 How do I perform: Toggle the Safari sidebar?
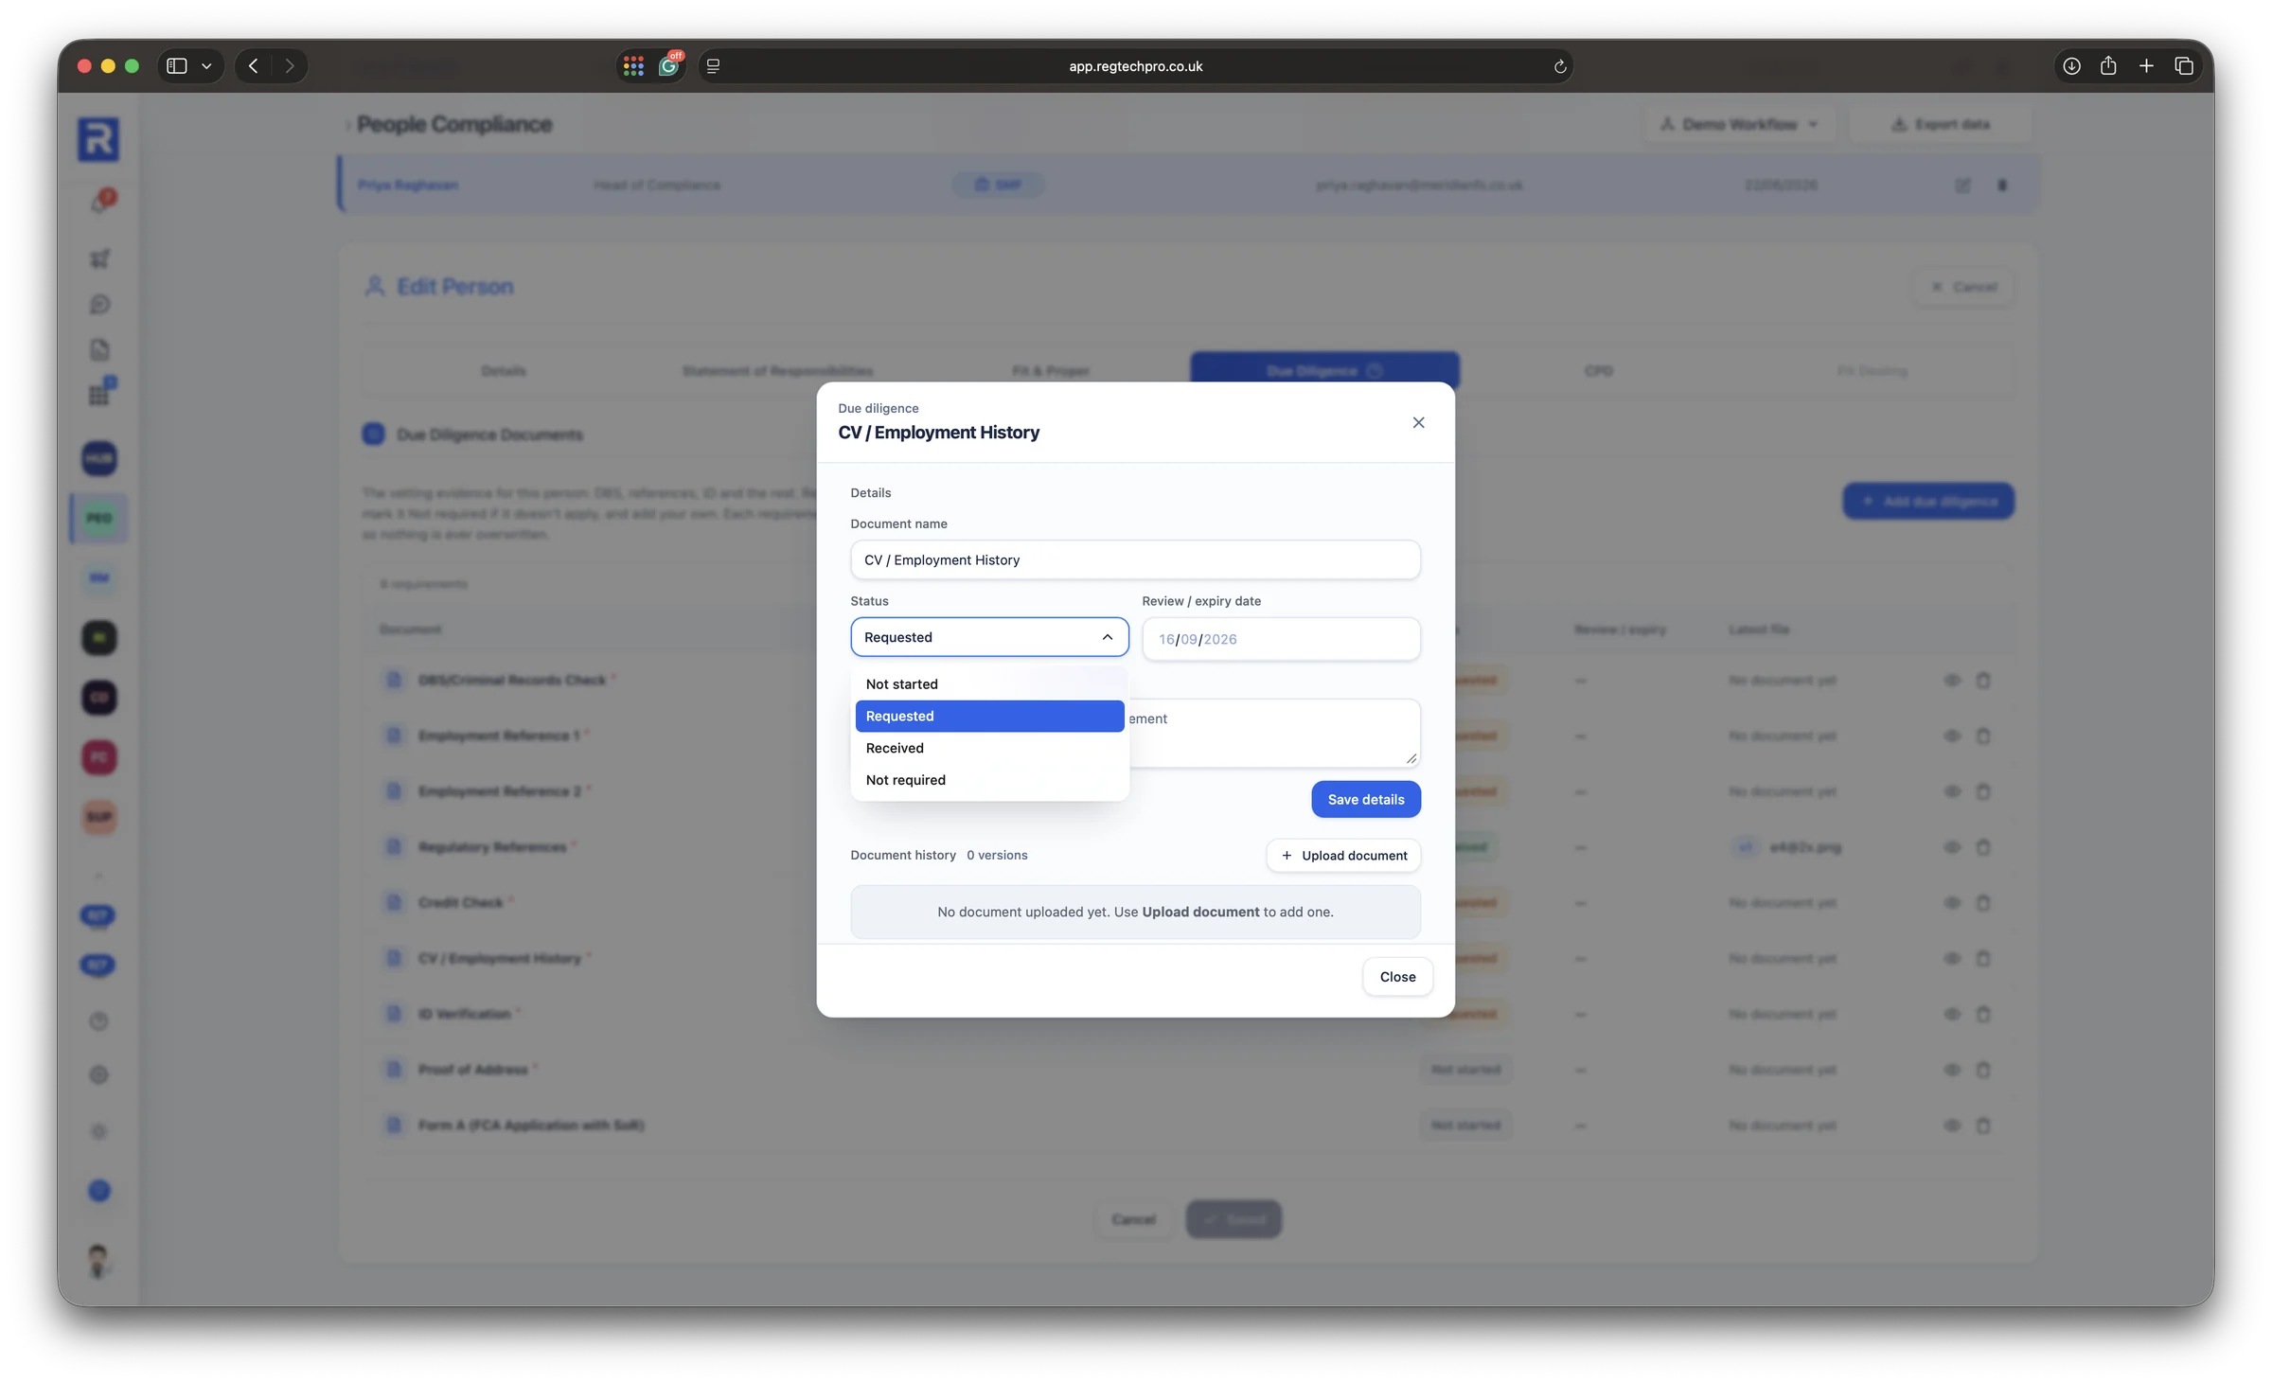177,66
